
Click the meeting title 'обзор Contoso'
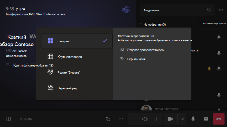tap(17, 44)
